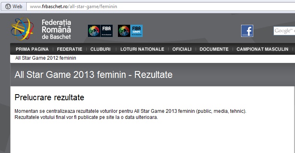Image resolution: width=295 pixels, height=153 pixels.
Task: Click the All Star Game 2013 feminin - Rezultate heading
Action: click(94, 75)
